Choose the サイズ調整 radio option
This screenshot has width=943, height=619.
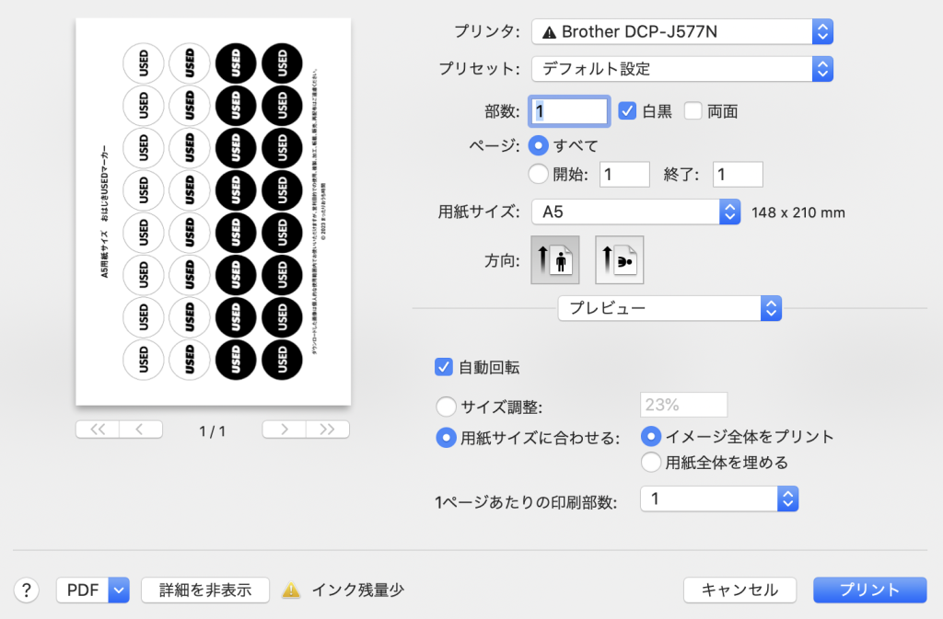point(446,407)
